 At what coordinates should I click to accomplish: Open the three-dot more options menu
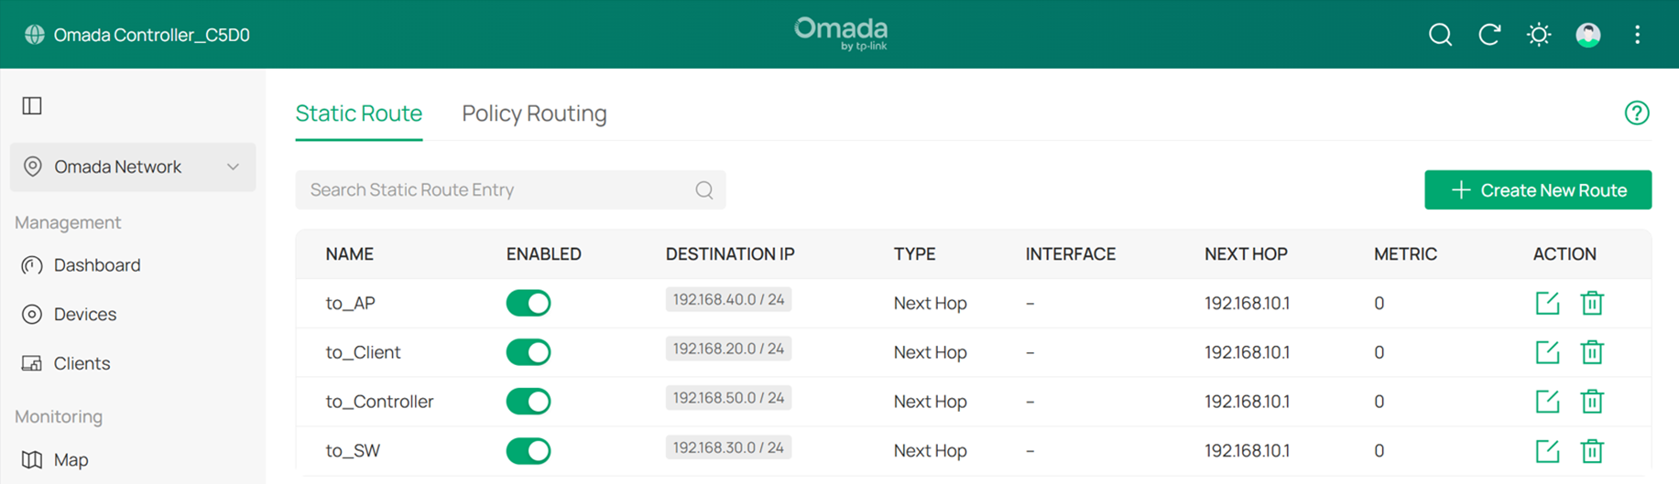[x=1638, y=35]
